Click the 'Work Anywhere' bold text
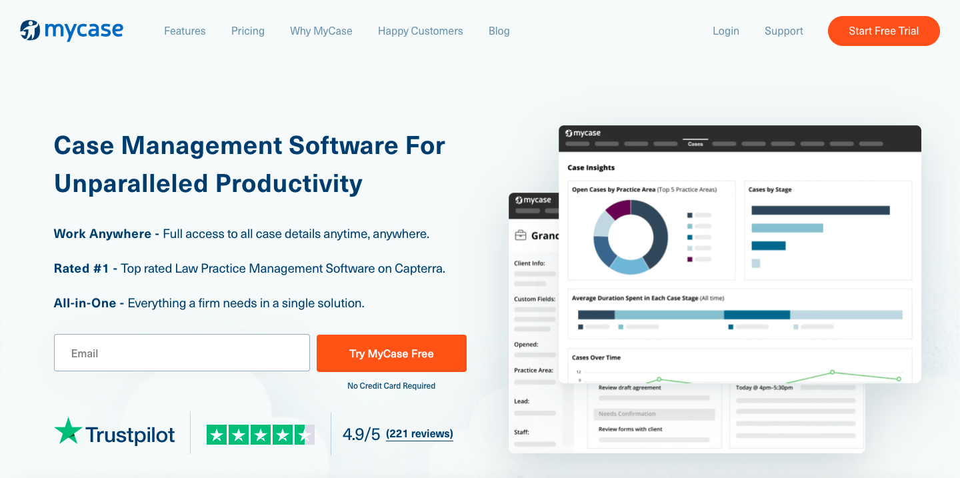 103,234
